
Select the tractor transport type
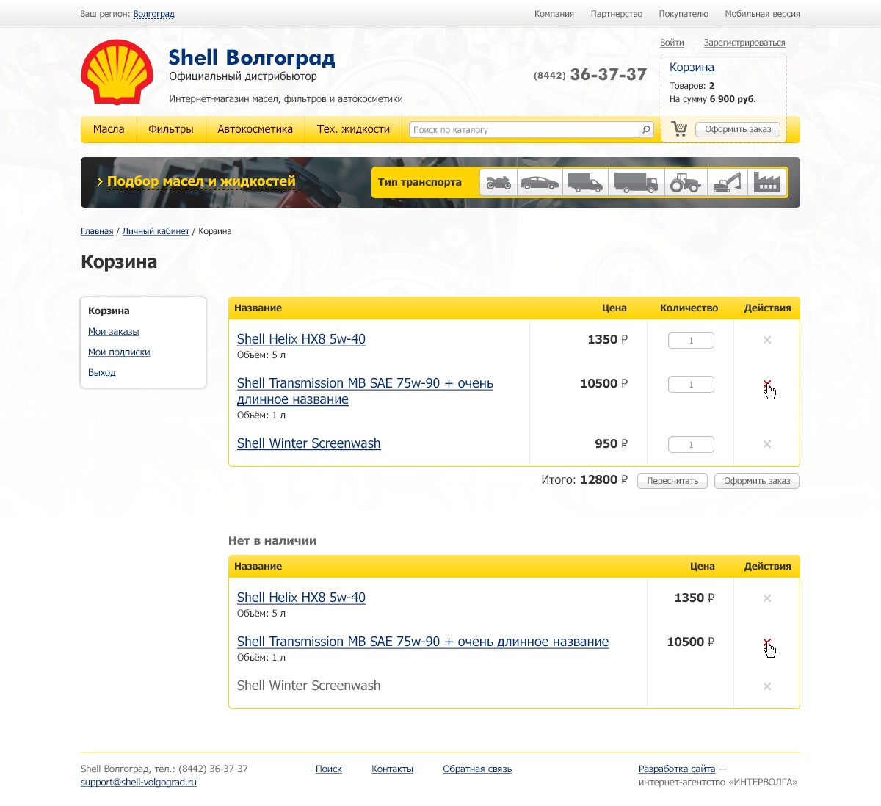click(x=686, y=182)
